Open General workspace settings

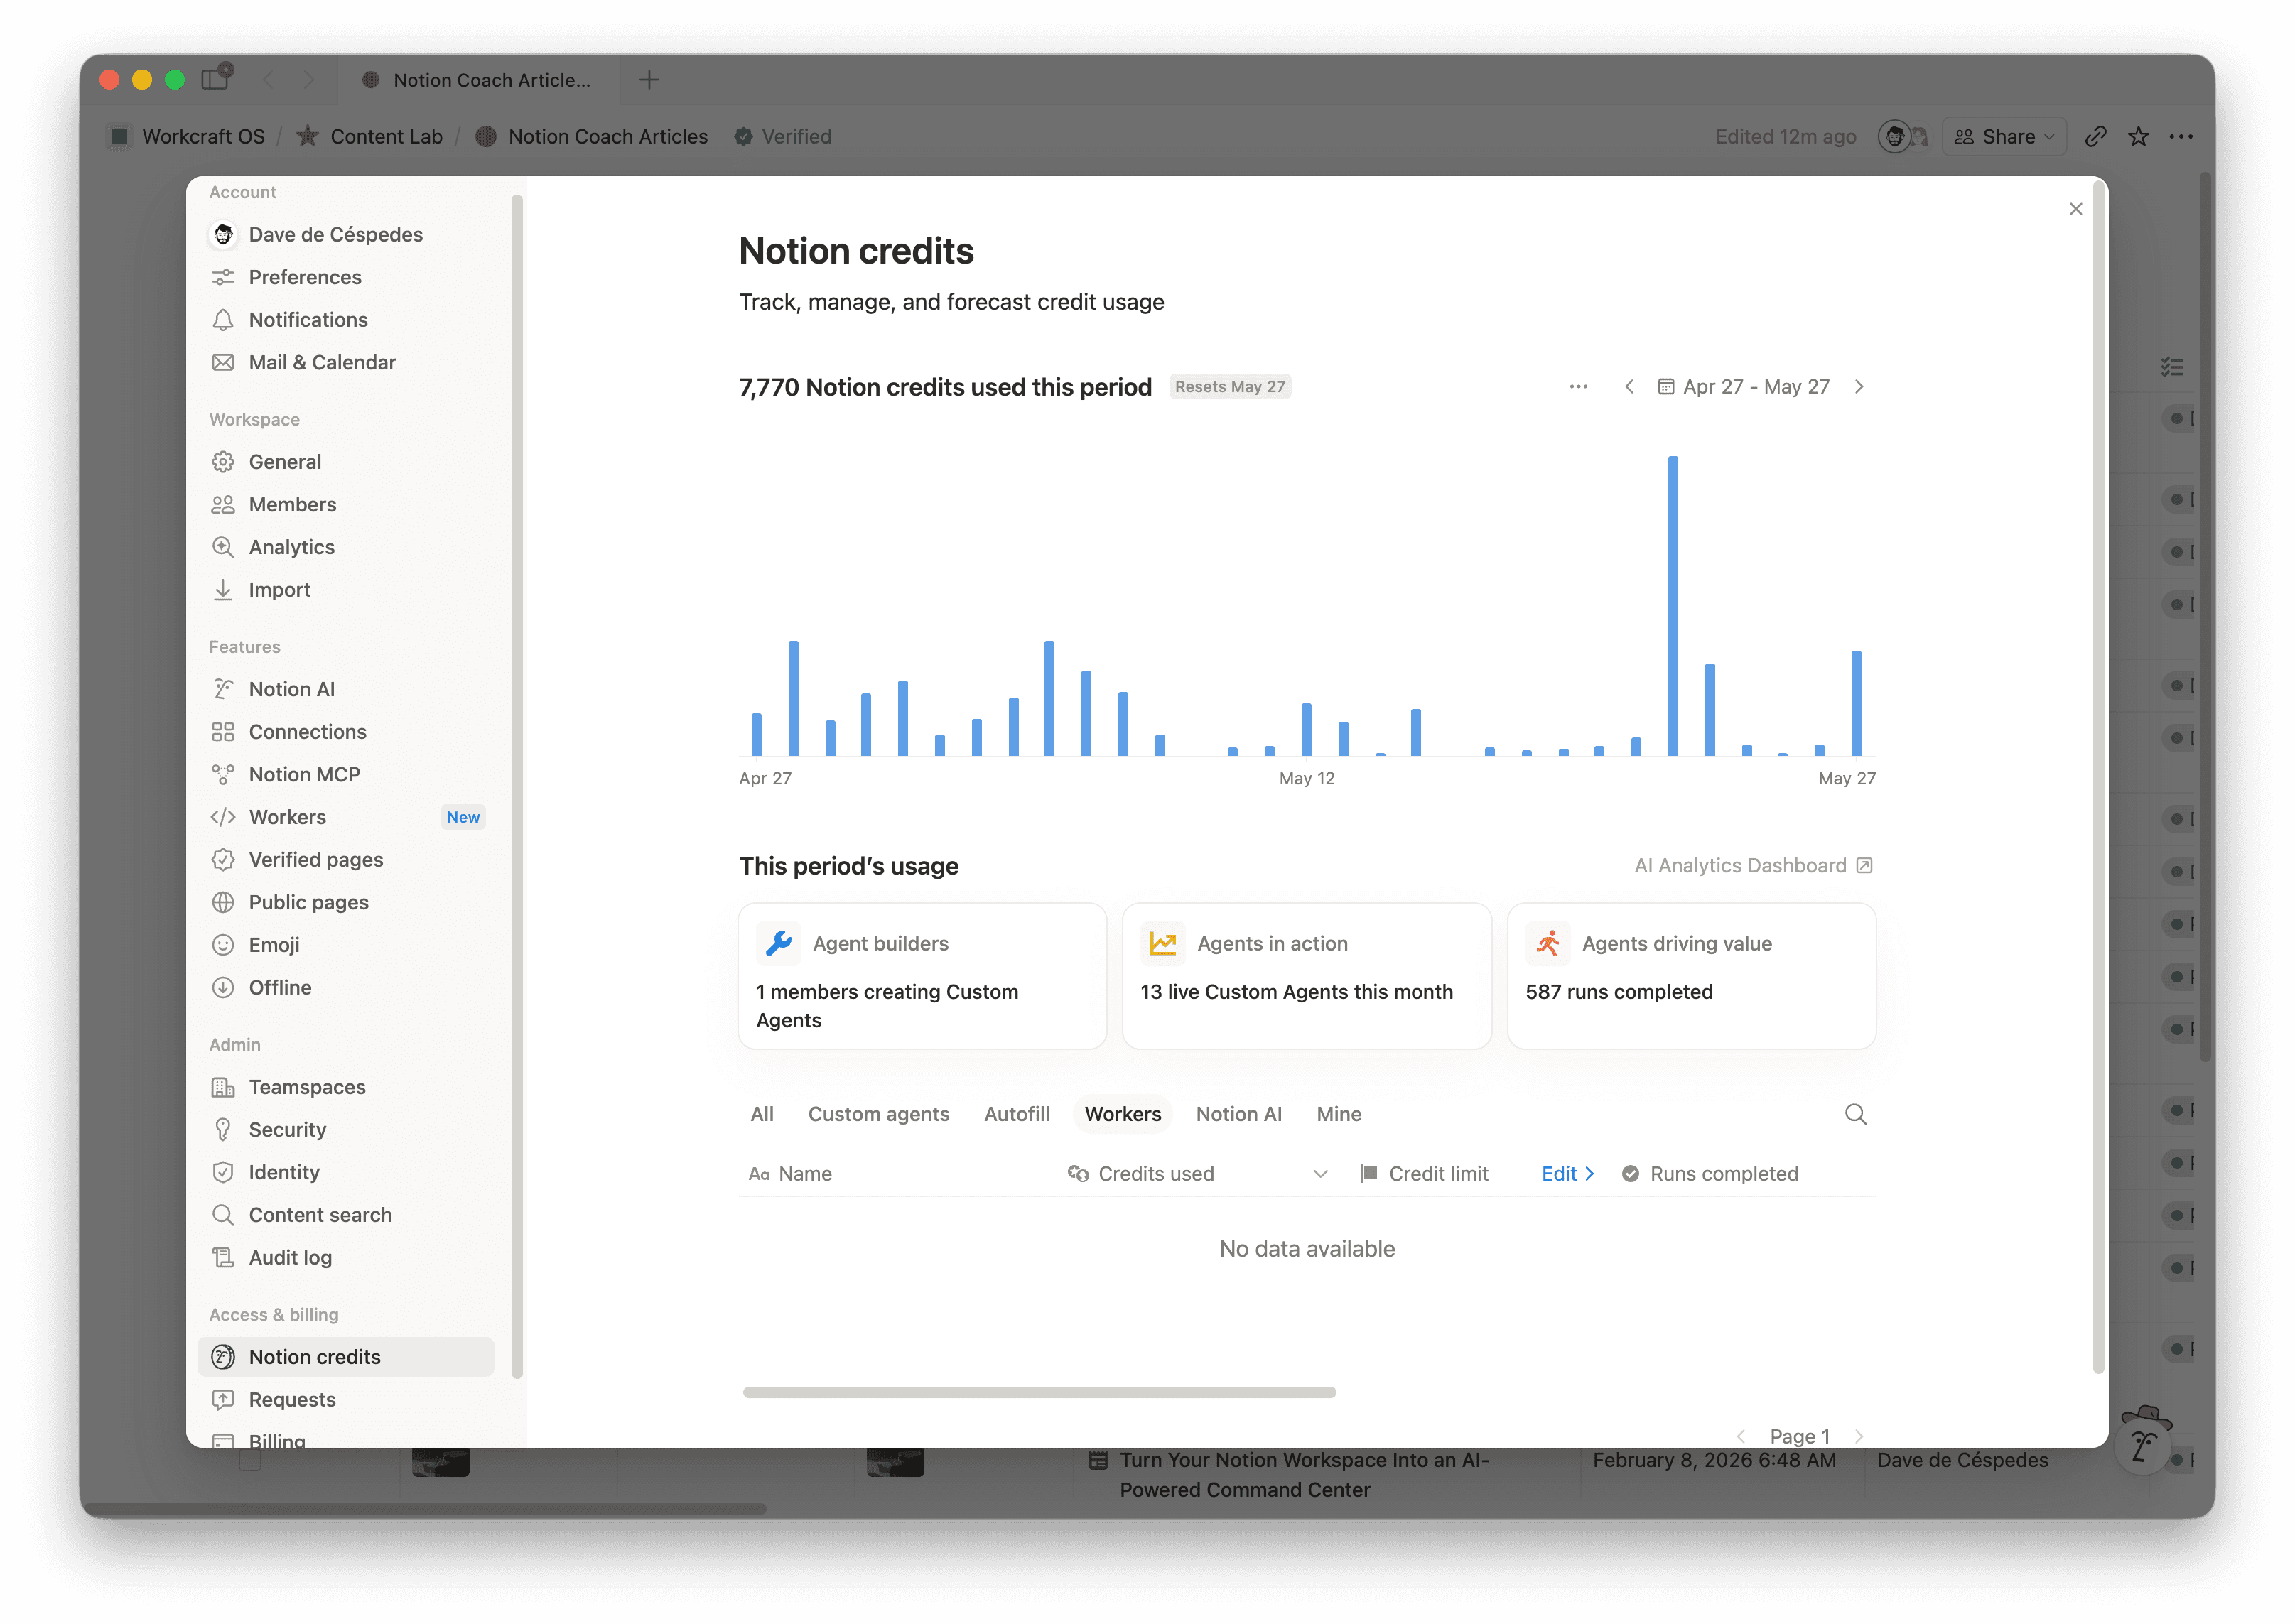345,462
